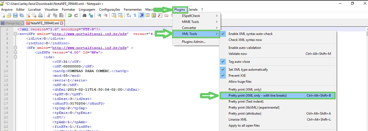The image size is (368, 131).
Task: Open the Replace toolbar icon
Action: (x=91, y=15)
